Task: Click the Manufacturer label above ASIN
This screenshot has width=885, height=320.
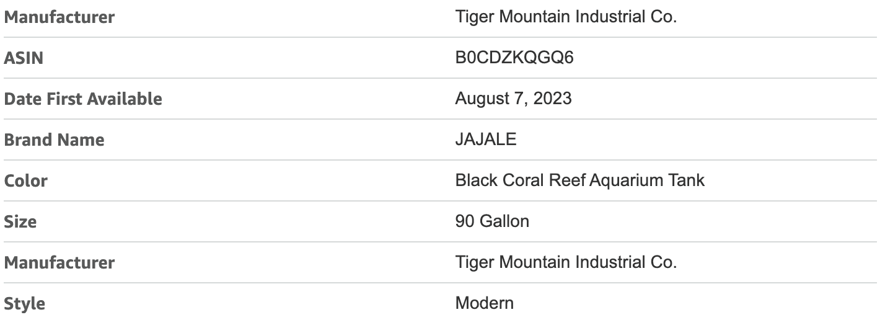Action: tap(59, 17)
